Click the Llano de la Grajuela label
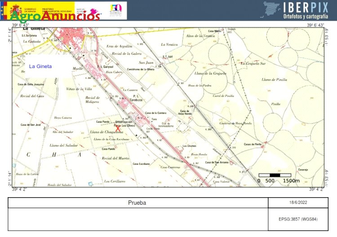This screenshot has height=237, width=337. coord(210,73)
